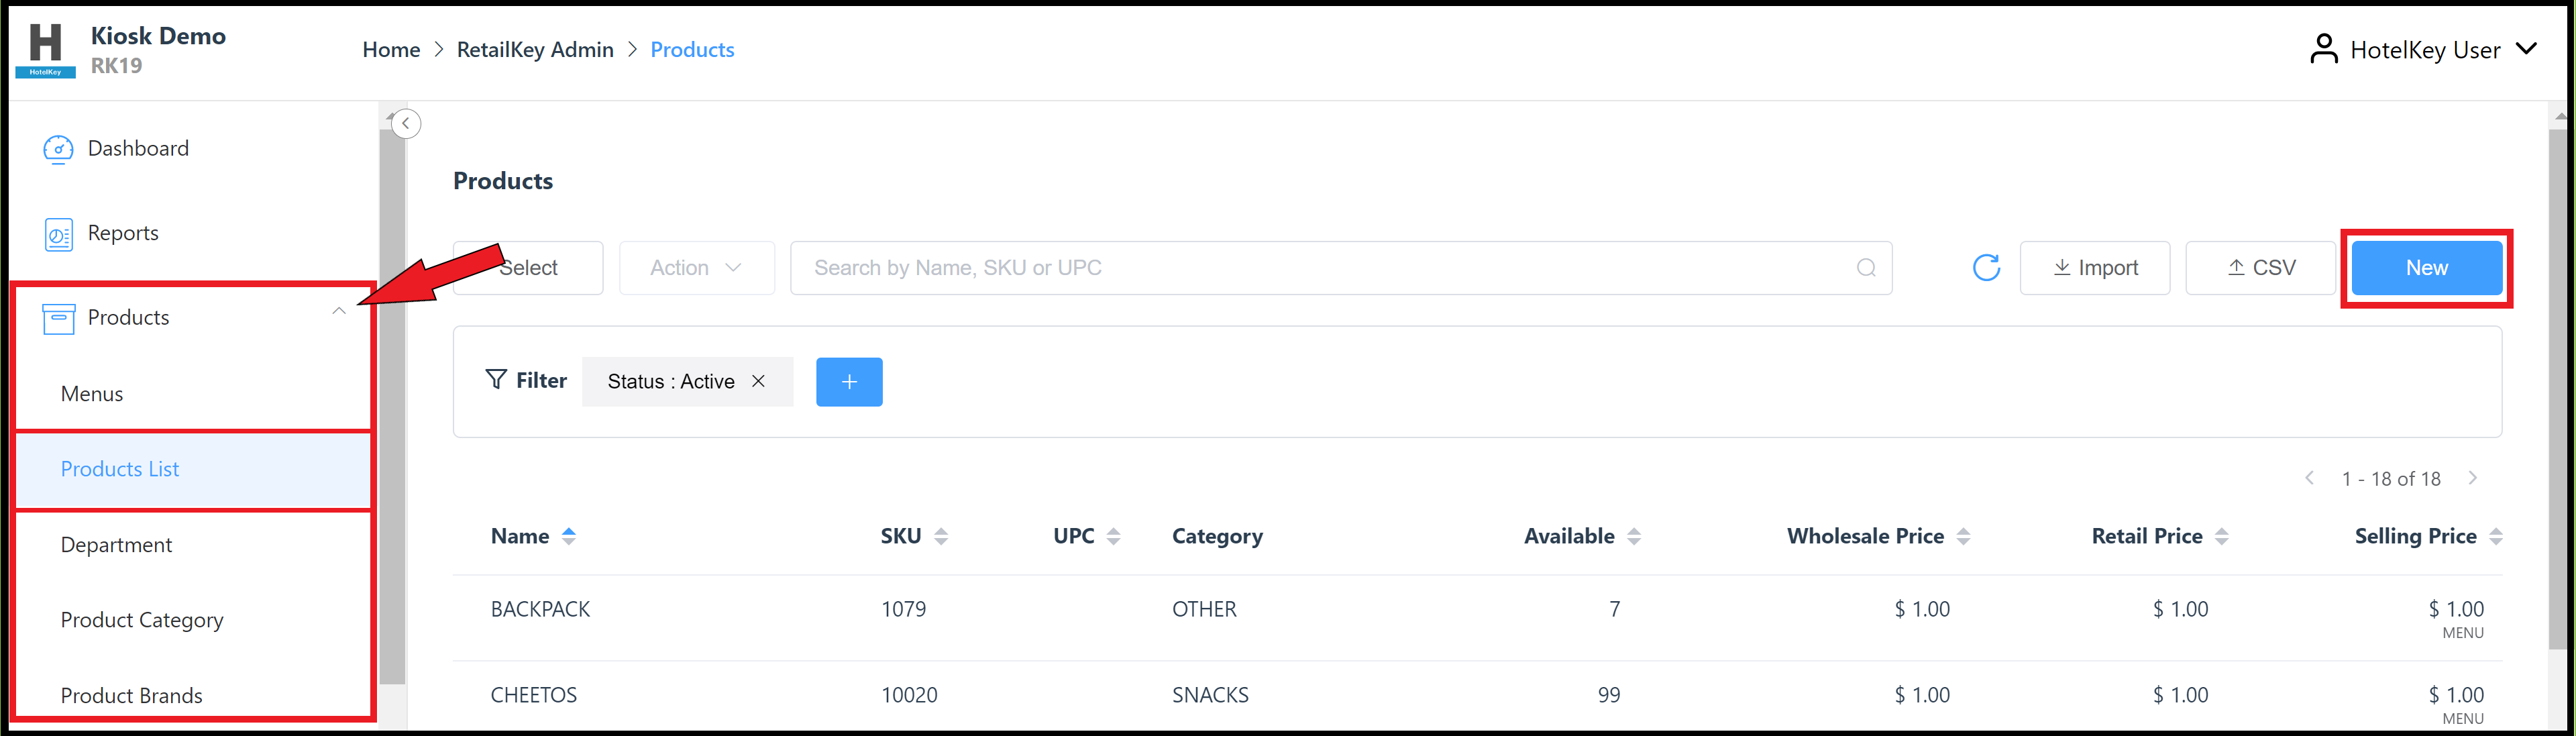Toggle Available column sorting
This screenshot has width=2576, height=736.
(1633, 536)
